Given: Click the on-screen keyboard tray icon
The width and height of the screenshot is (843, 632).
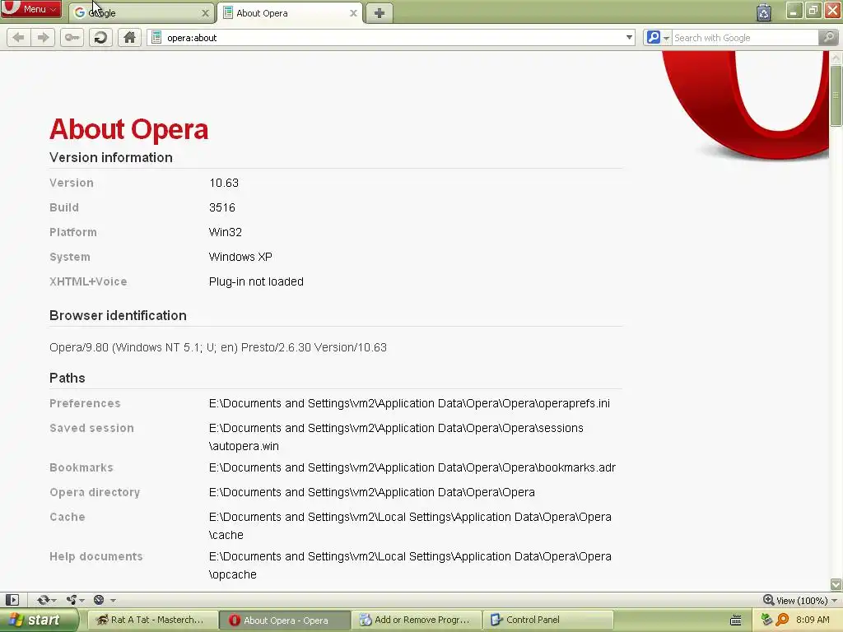Looking at the screenshot, I should coord(735,620).
